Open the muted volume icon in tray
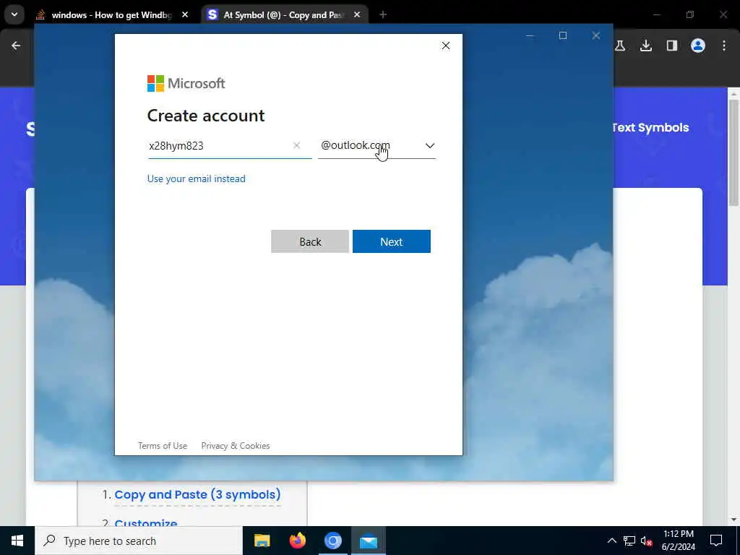The image size is (740, 555). 647,541
